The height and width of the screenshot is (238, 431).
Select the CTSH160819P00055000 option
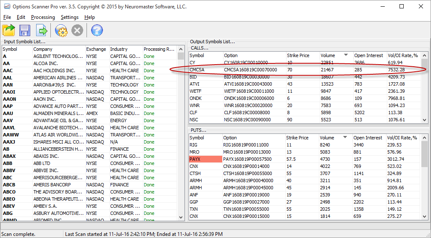[247, 173]
